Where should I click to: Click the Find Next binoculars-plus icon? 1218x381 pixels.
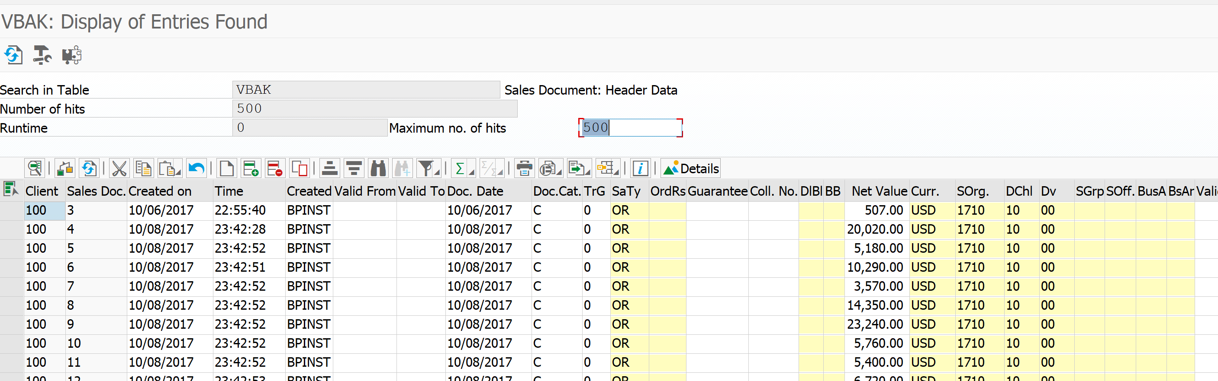(x=403, y=168)
